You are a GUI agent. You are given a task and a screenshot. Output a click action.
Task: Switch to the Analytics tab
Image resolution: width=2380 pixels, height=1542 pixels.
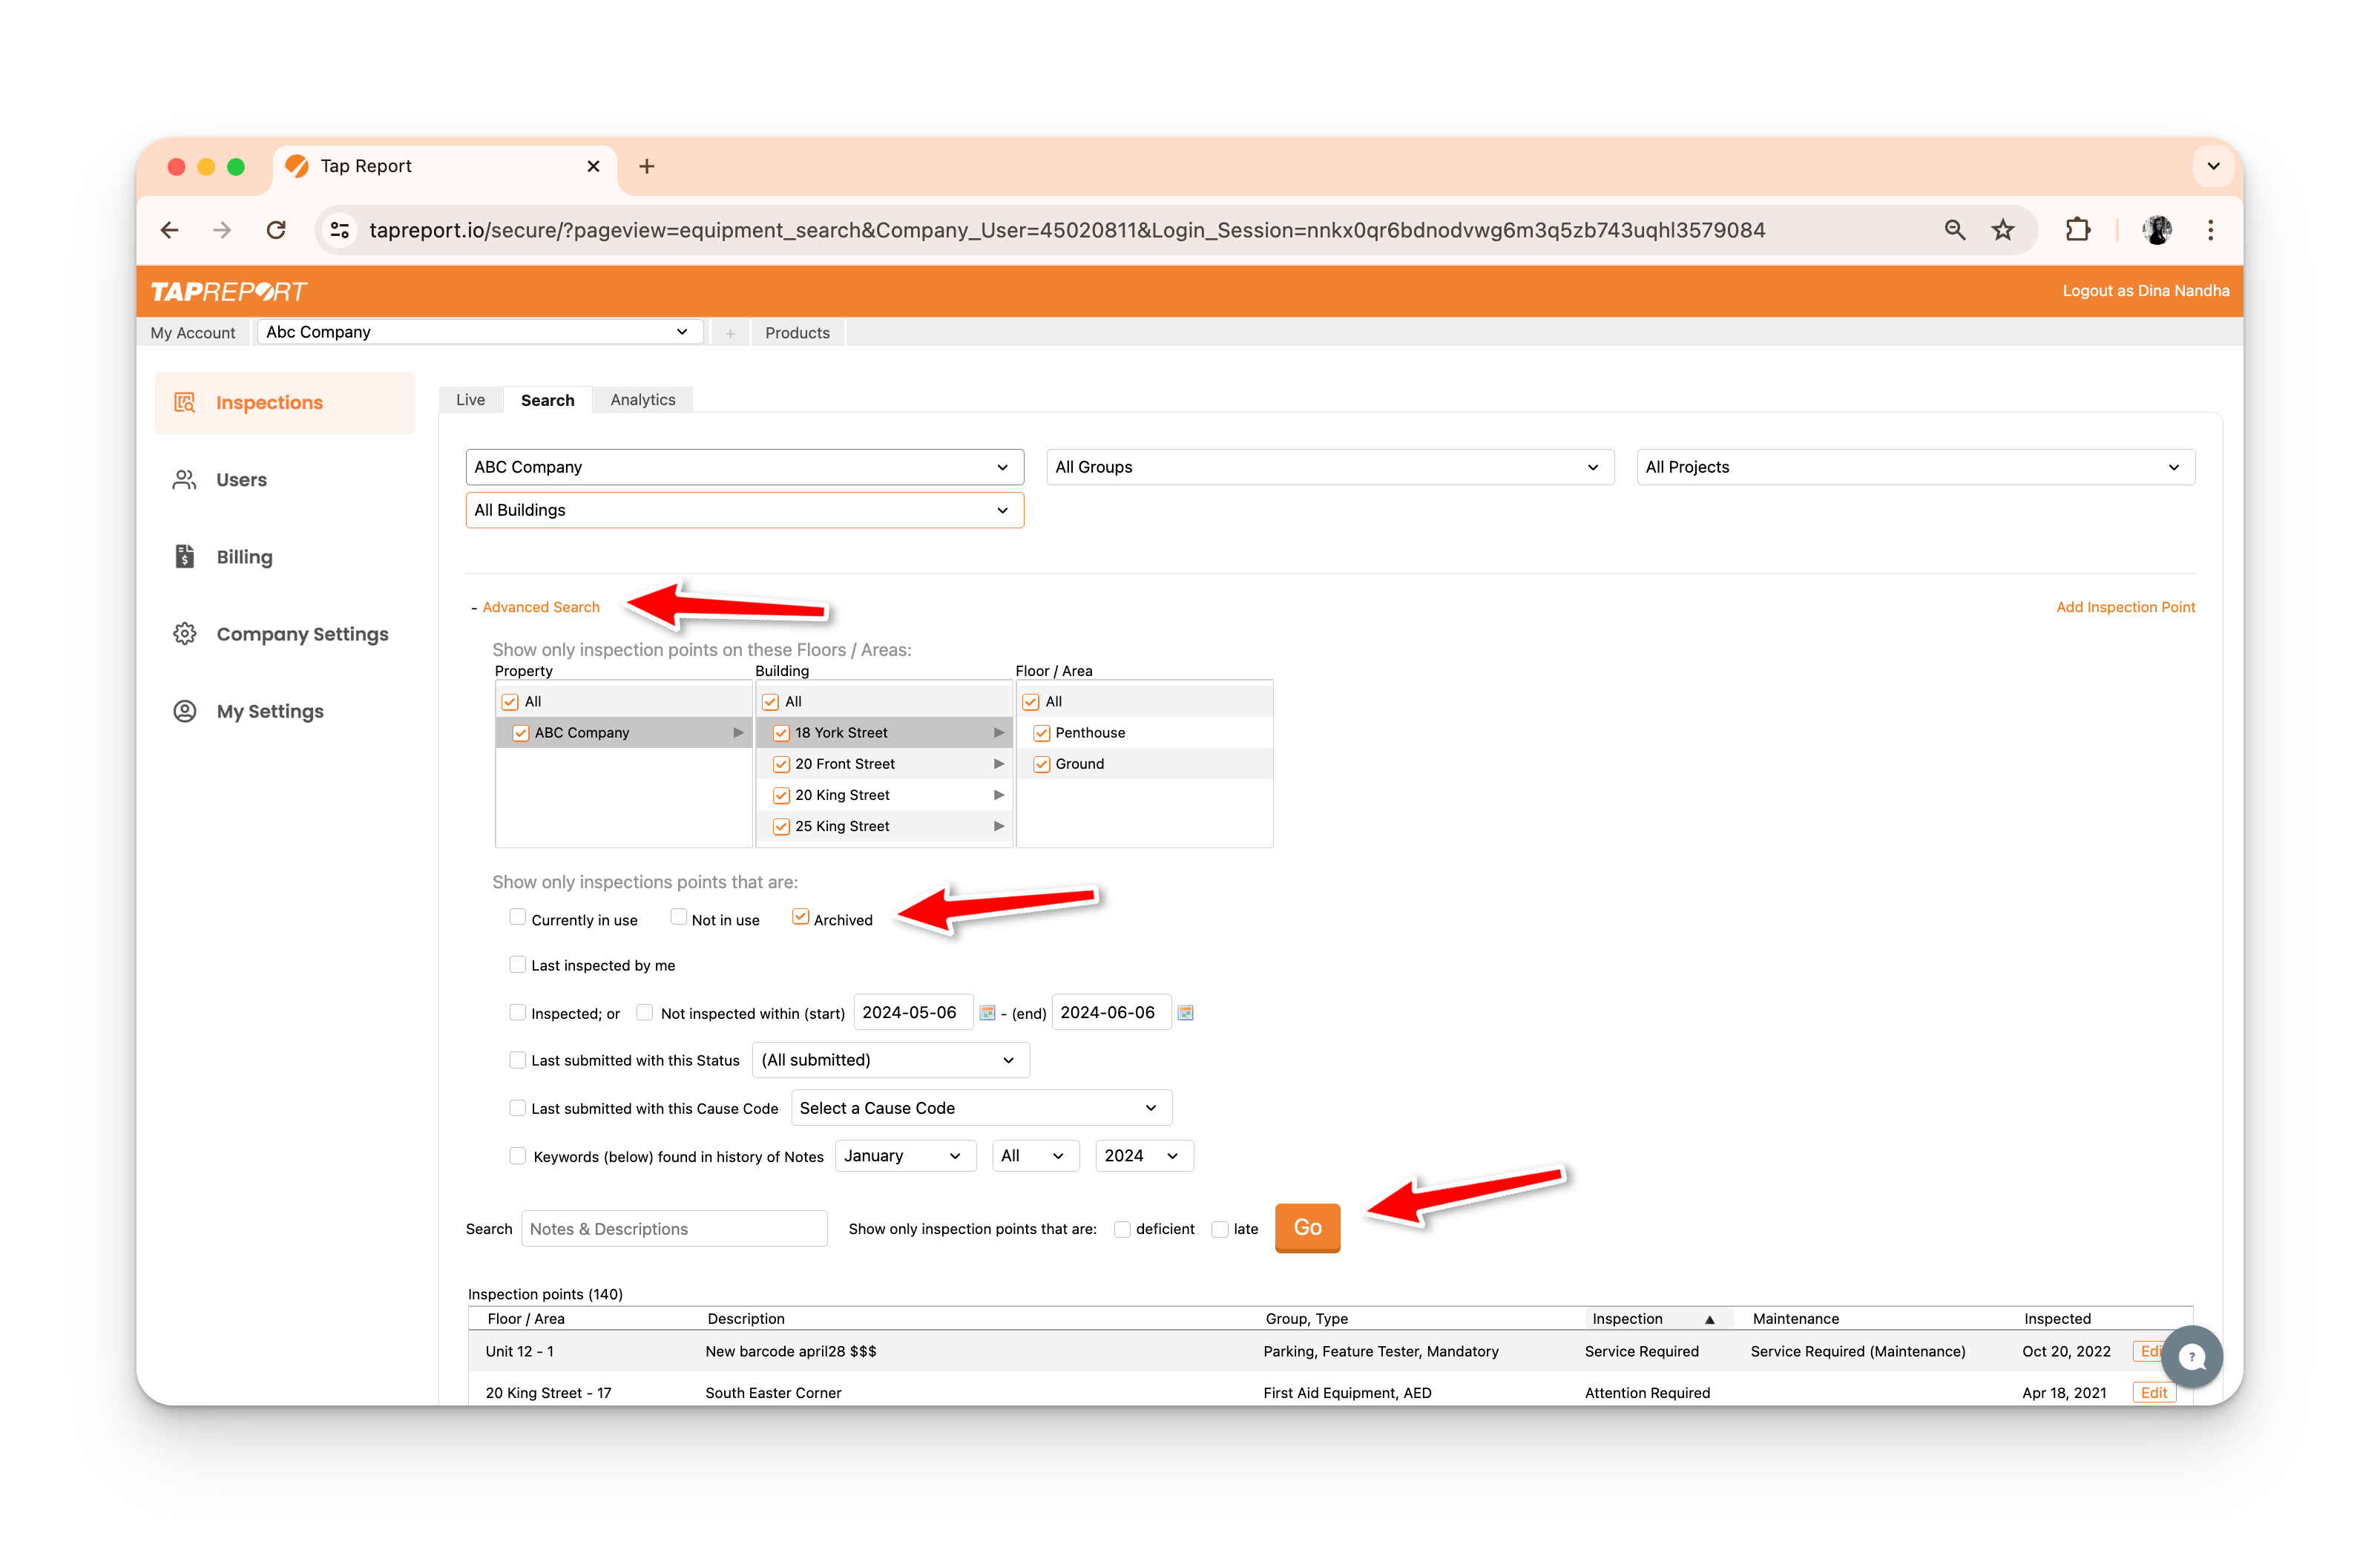642,400
